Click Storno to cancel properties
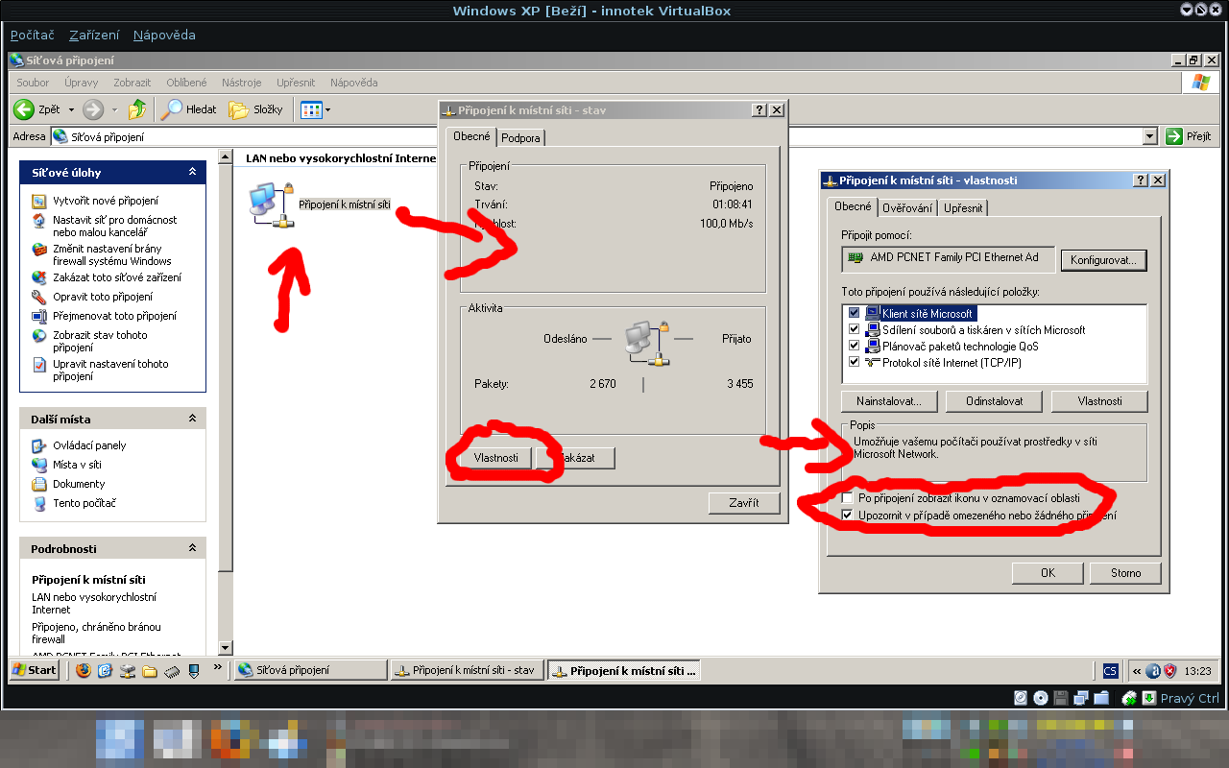 pos(1126,573)
